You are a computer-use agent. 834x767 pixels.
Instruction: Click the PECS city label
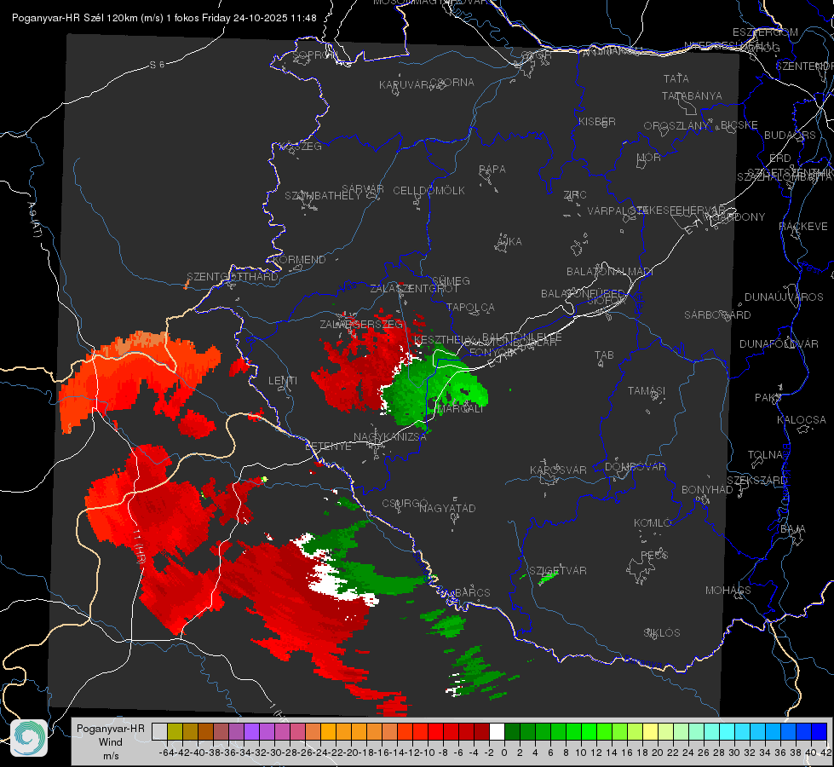coord(654,556)
